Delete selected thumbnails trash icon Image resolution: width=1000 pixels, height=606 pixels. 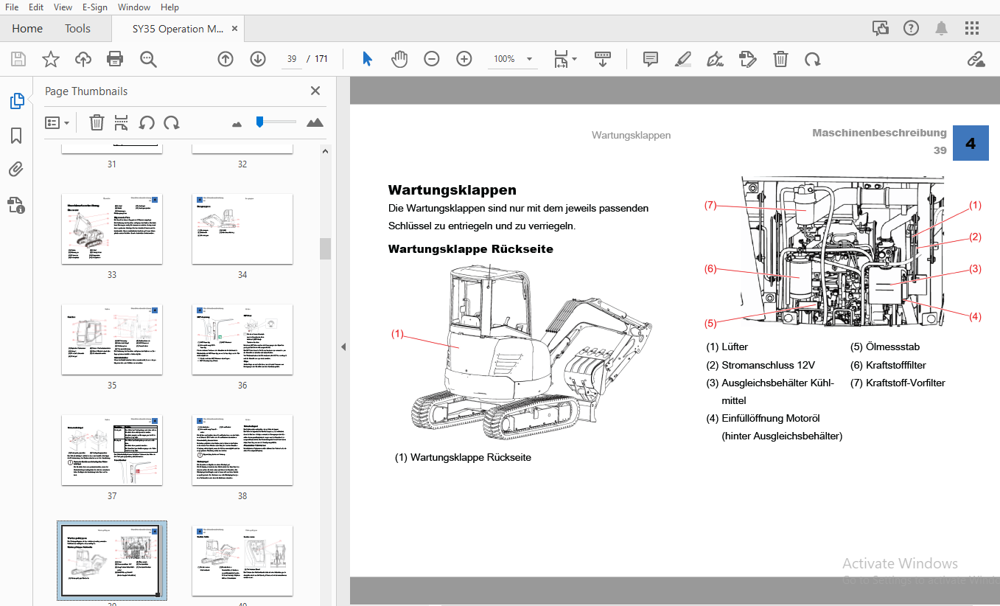(97, 122)
